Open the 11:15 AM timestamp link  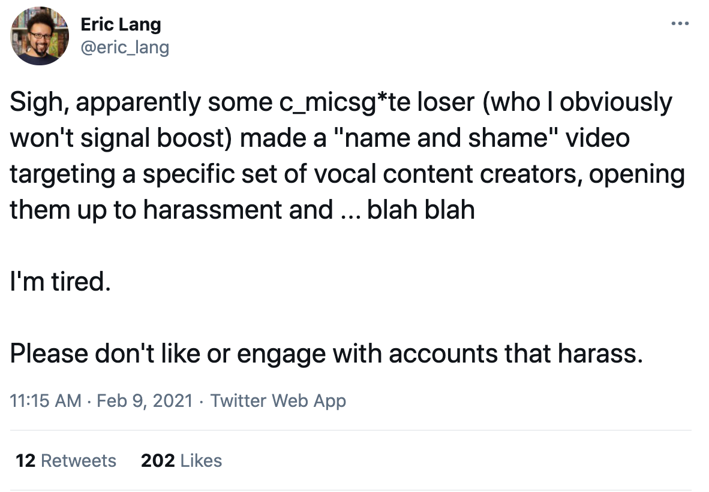(46, 401)
